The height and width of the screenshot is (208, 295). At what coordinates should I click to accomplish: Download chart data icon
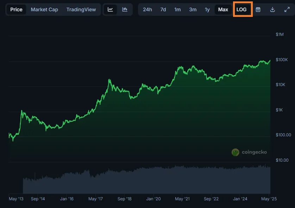coord(272,9)
